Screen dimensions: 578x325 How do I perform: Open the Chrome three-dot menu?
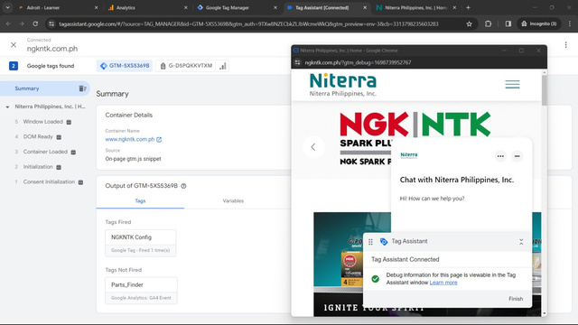[570, 24]
